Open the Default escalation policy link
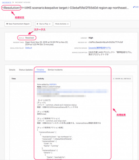This screenshot has height=160, width=139. click(29, 48)
